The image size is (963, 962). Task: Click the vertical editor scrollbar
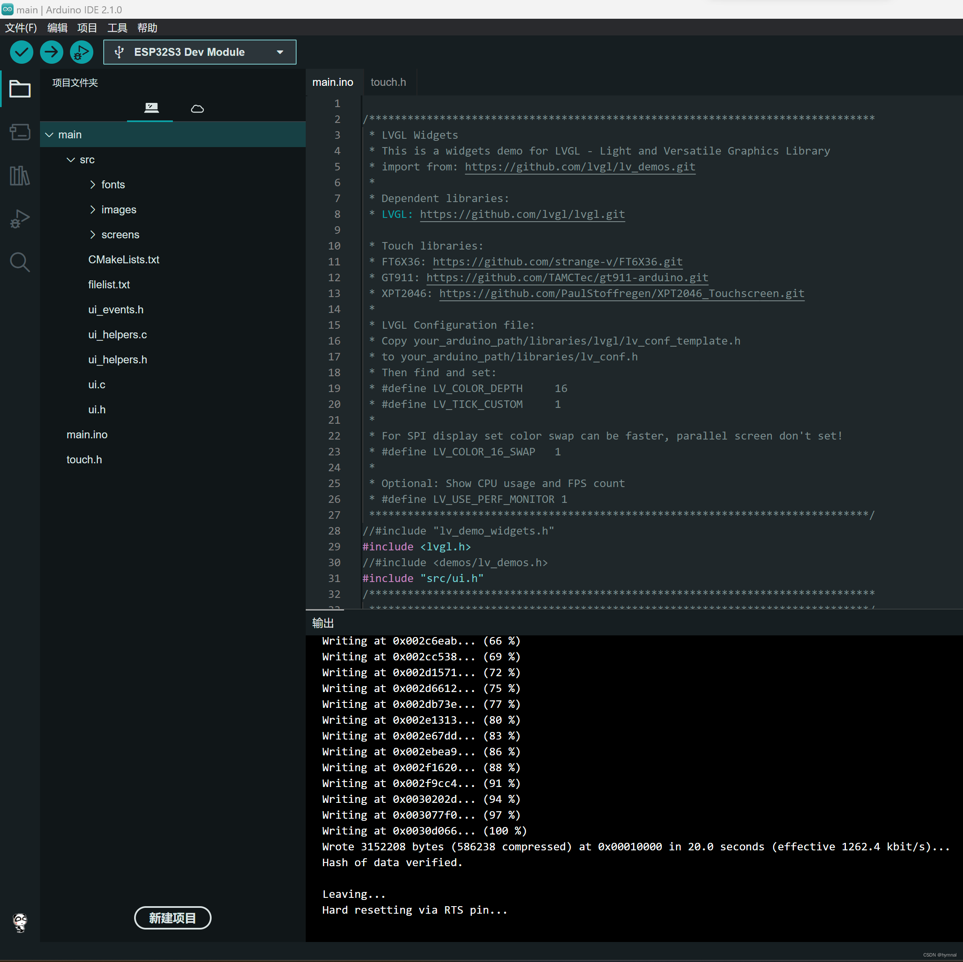pos(958,200)
